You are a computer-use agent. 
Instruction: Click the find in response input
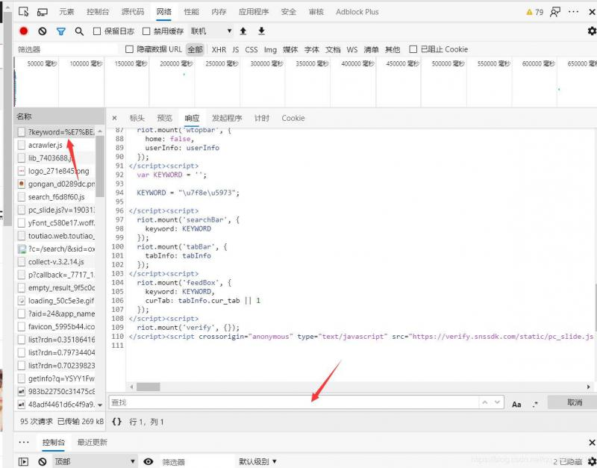tap(293, 402)
